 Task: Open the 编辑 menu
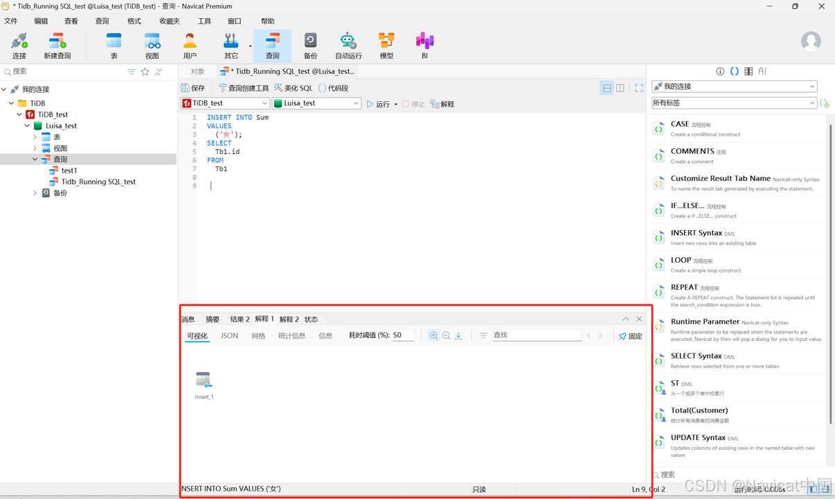pos(42,21)
